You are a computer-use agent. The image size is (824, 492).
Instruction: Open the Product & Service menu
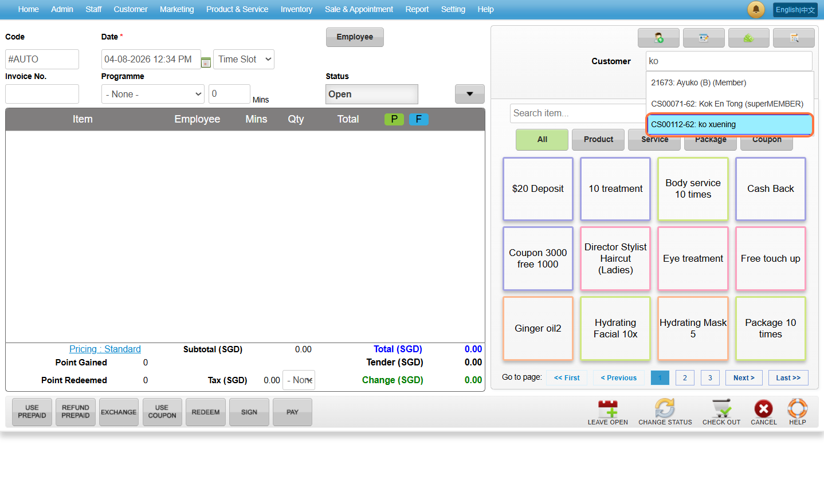point(237,9)
